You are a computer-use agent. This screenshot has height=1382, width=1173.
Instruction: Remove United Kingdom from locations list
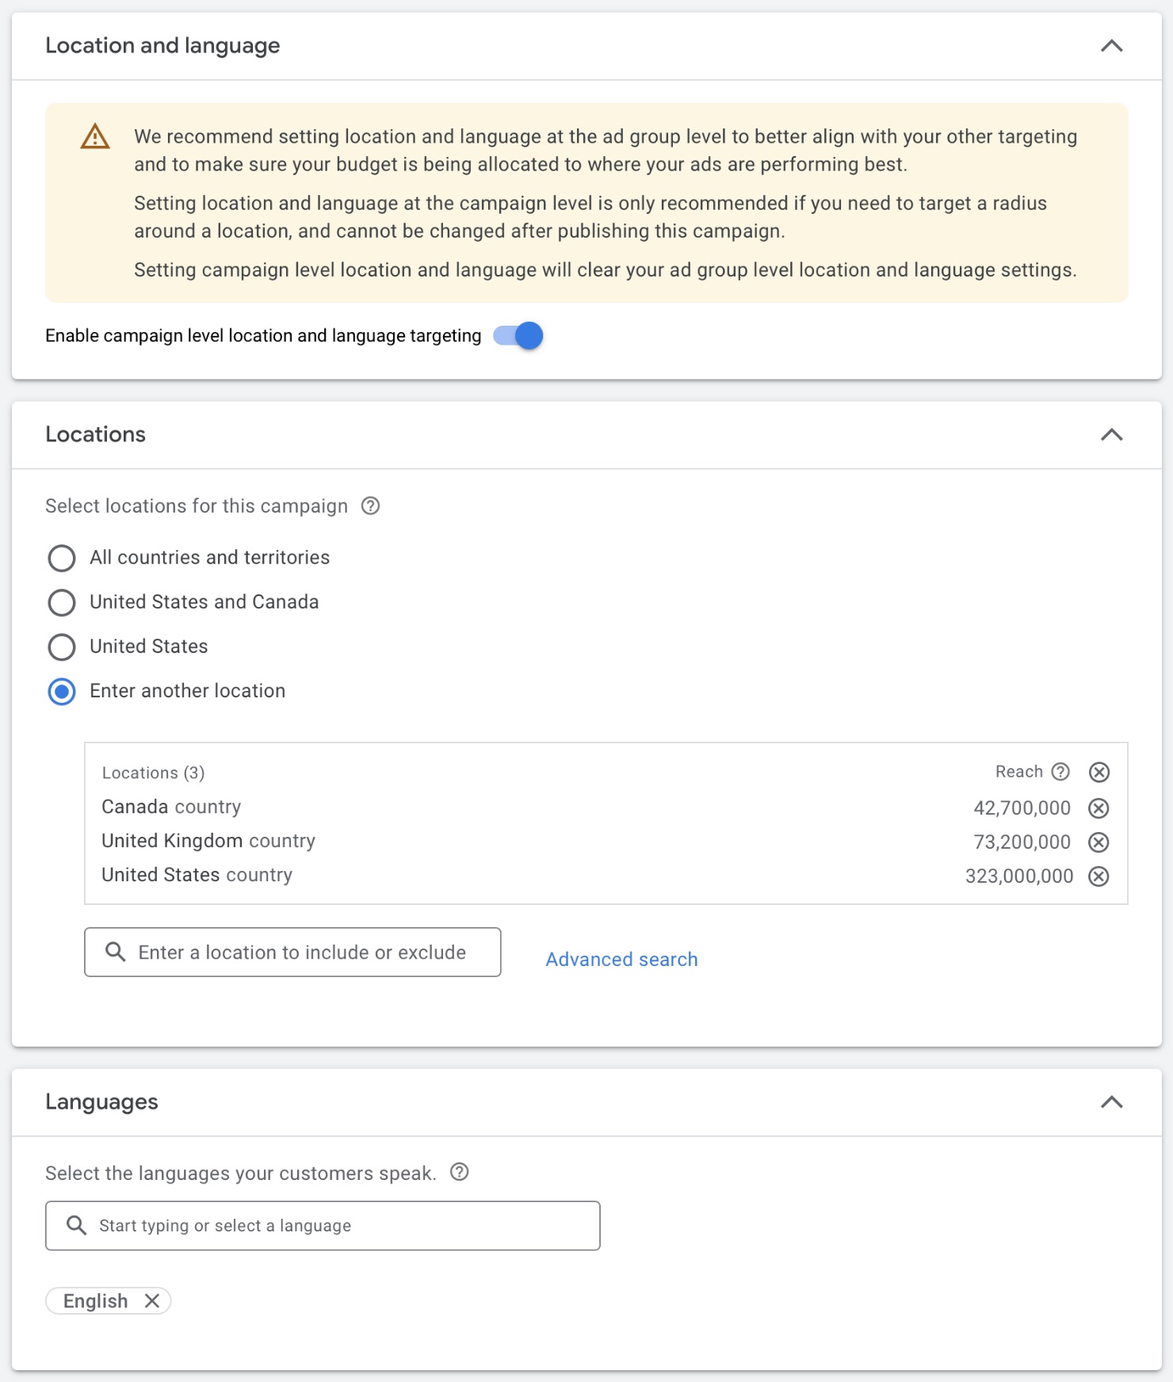click(1098, 842)
